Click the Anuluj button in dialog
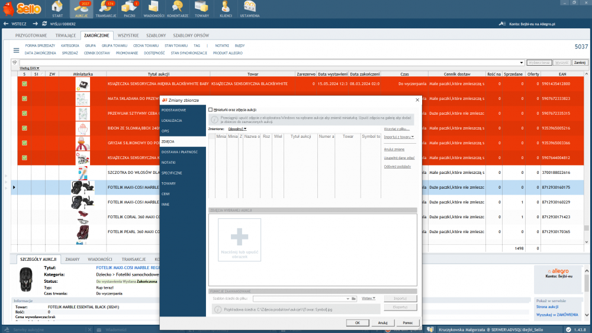The width and height of the screenshot is (592, 333). coord(382,323)
